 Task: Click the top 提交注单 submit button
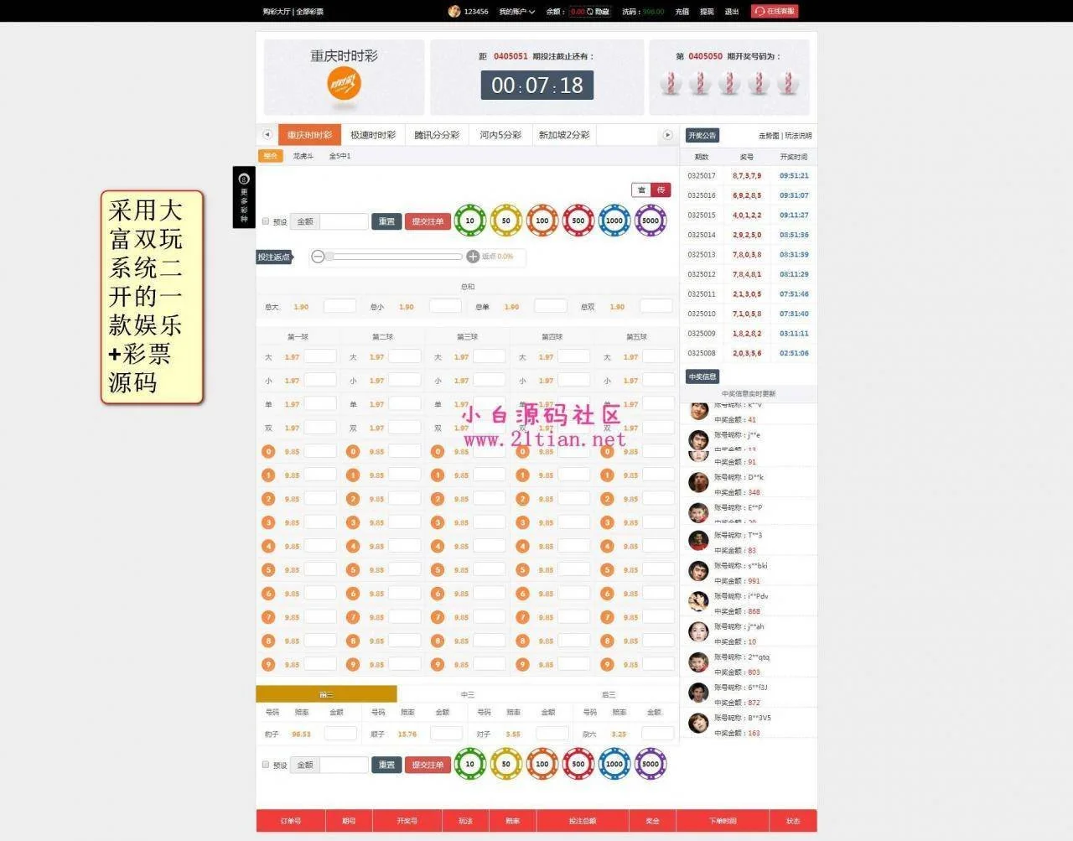click(x=428, y=221)
